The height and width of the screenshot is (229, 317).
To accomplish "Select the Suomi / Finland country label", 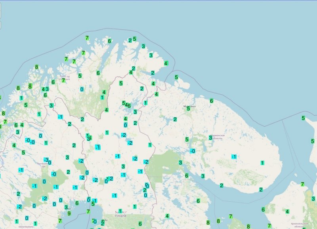I will 121,214.
